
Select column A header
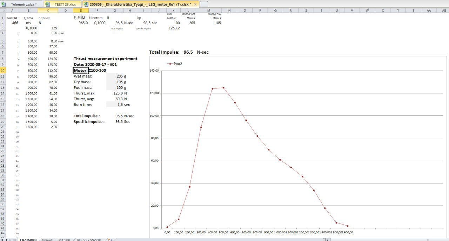point(13,11)
